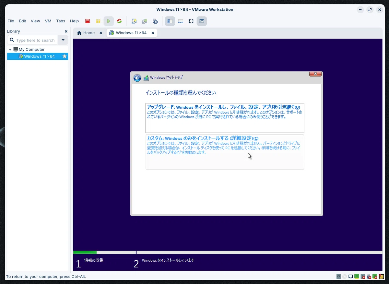Toggle the console view toolbar icon
This screenshot has width=389, height=284.
pos(202,21)
